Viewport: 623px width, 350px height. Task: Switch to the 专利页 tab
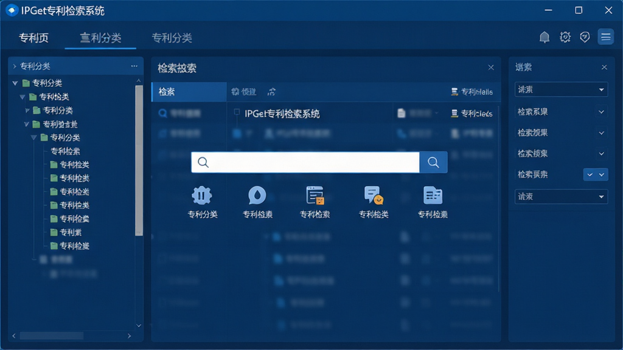point(34,38)
